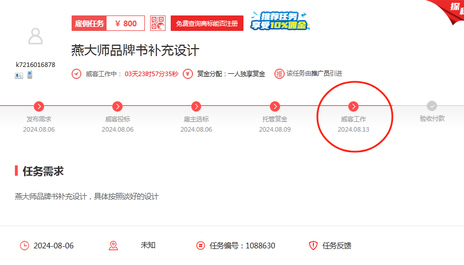Image resolution: width=464 pixels, height=265 pixels.
Task: Click the task title 燕大师品牌书补充设计
Action: pyautogui.click(x=135, y=50)
